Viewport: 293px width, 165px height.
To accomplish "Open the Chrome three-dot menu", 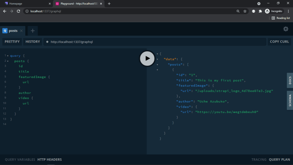I will pyautogui.click(x=288, y=11).
